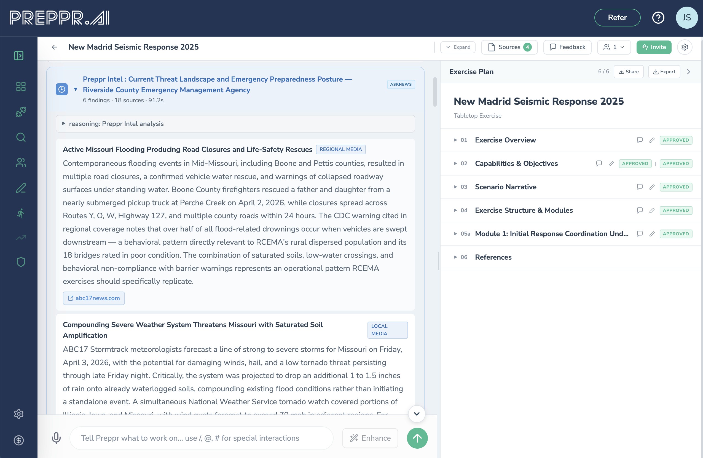Open the shield icon in sidebar

(x=21, y=262)
